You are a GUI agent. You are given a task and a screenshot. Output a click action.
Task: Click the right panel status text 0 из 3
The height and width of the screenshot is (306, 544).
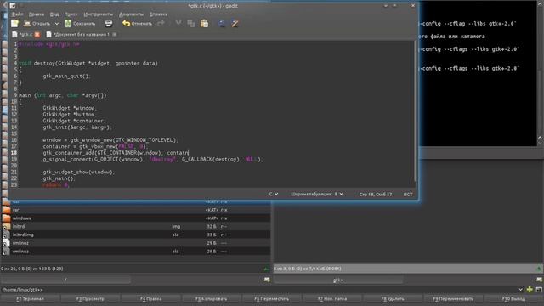(308, 269)
